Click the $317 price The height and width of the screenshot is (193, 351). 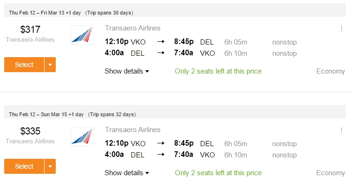[30, 30]
